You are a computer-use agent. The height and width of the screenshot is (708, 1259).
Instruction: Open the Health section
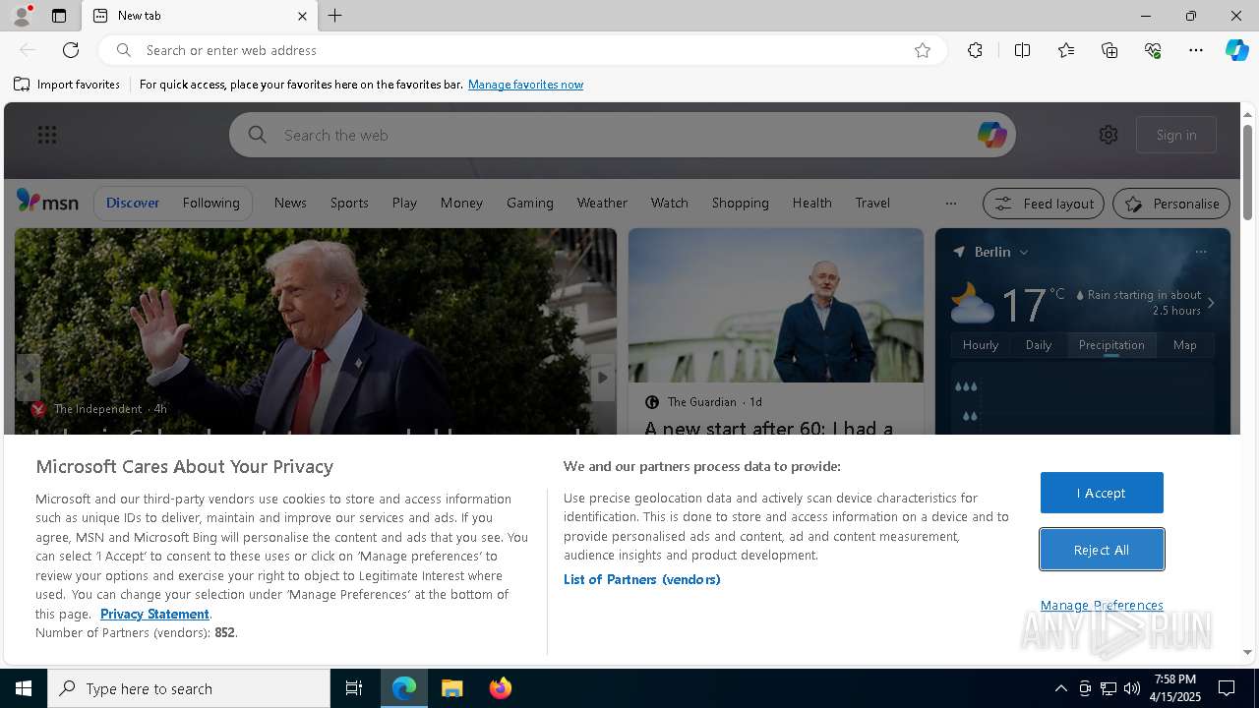click(x=812, y=203)
